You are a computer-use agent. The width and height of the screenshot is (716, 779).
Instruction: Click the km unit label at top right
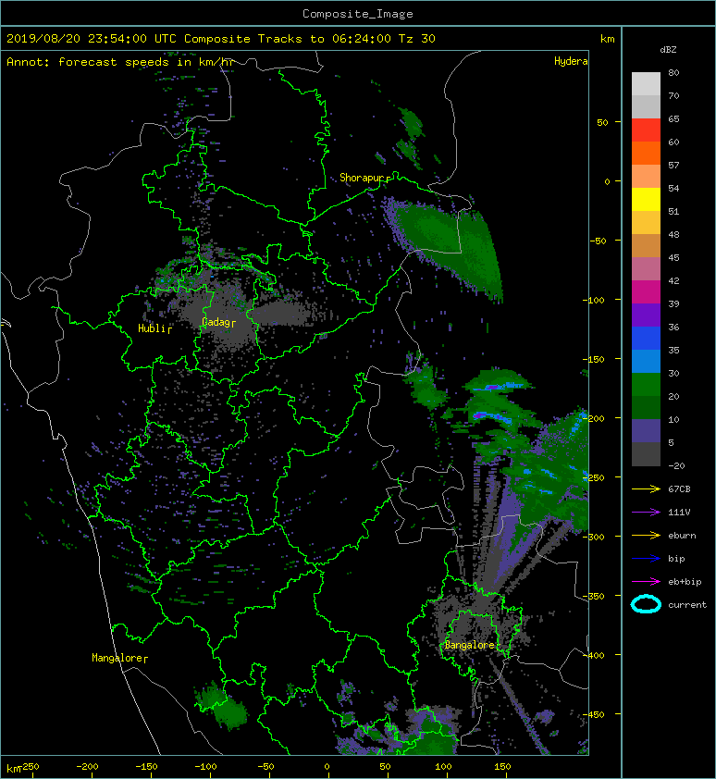(607, 39)
